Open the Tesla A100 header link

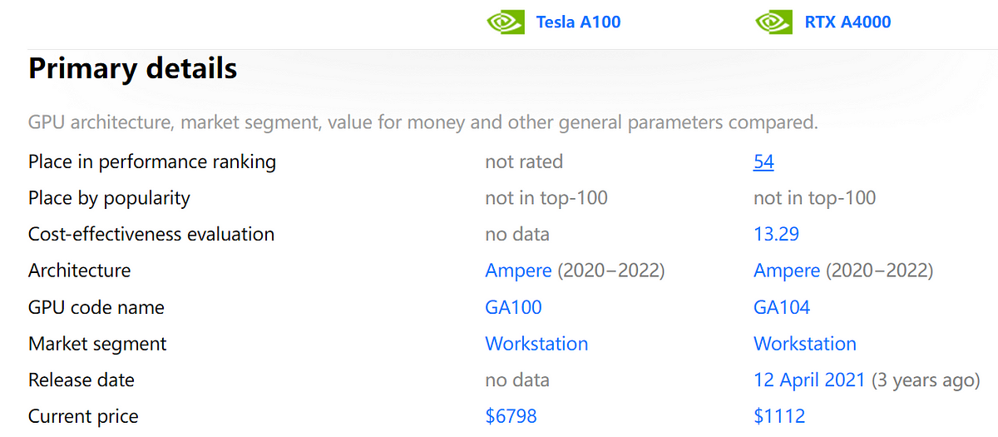click(x=578, y=22)
